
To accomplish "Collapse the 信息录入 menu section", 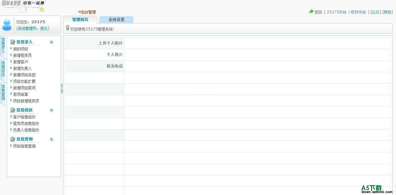I will [51, 42].
